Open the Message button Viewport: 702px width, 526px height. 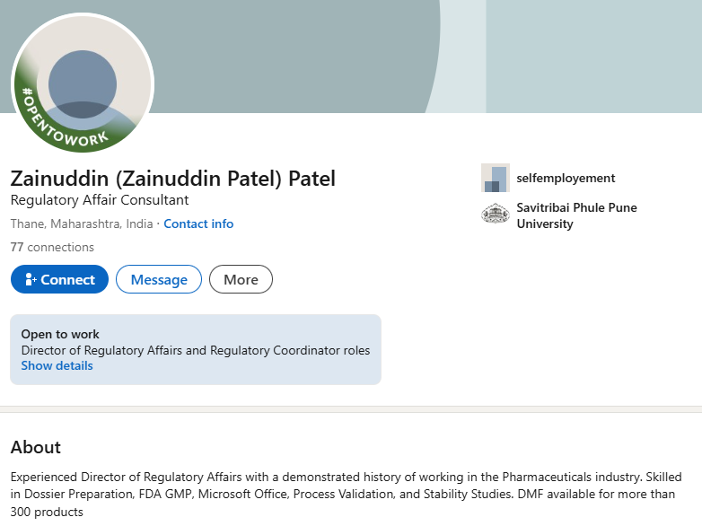[159, 279]
